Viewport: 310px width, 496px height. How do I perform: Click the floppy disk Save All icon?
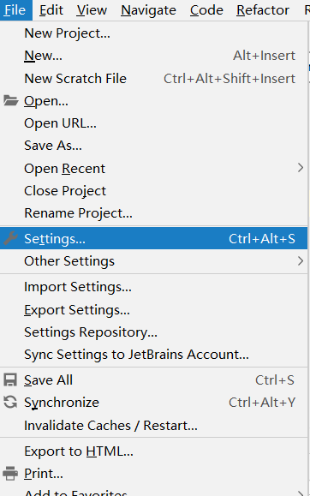(10, 379)
